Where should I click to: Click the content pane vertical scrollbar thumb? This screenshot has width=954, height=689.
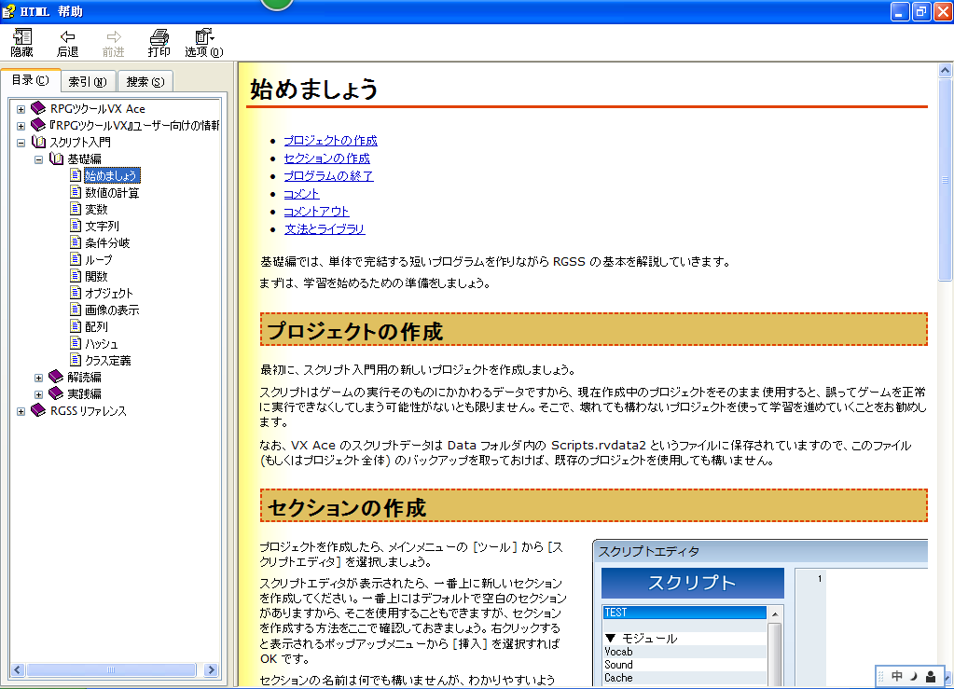pos(945,180)
